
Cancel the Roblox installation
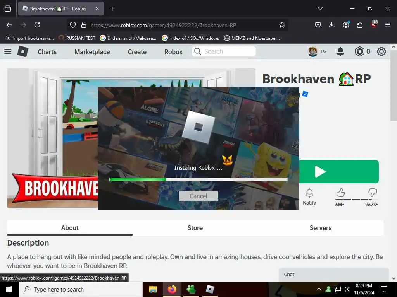[x=198, y=196]
